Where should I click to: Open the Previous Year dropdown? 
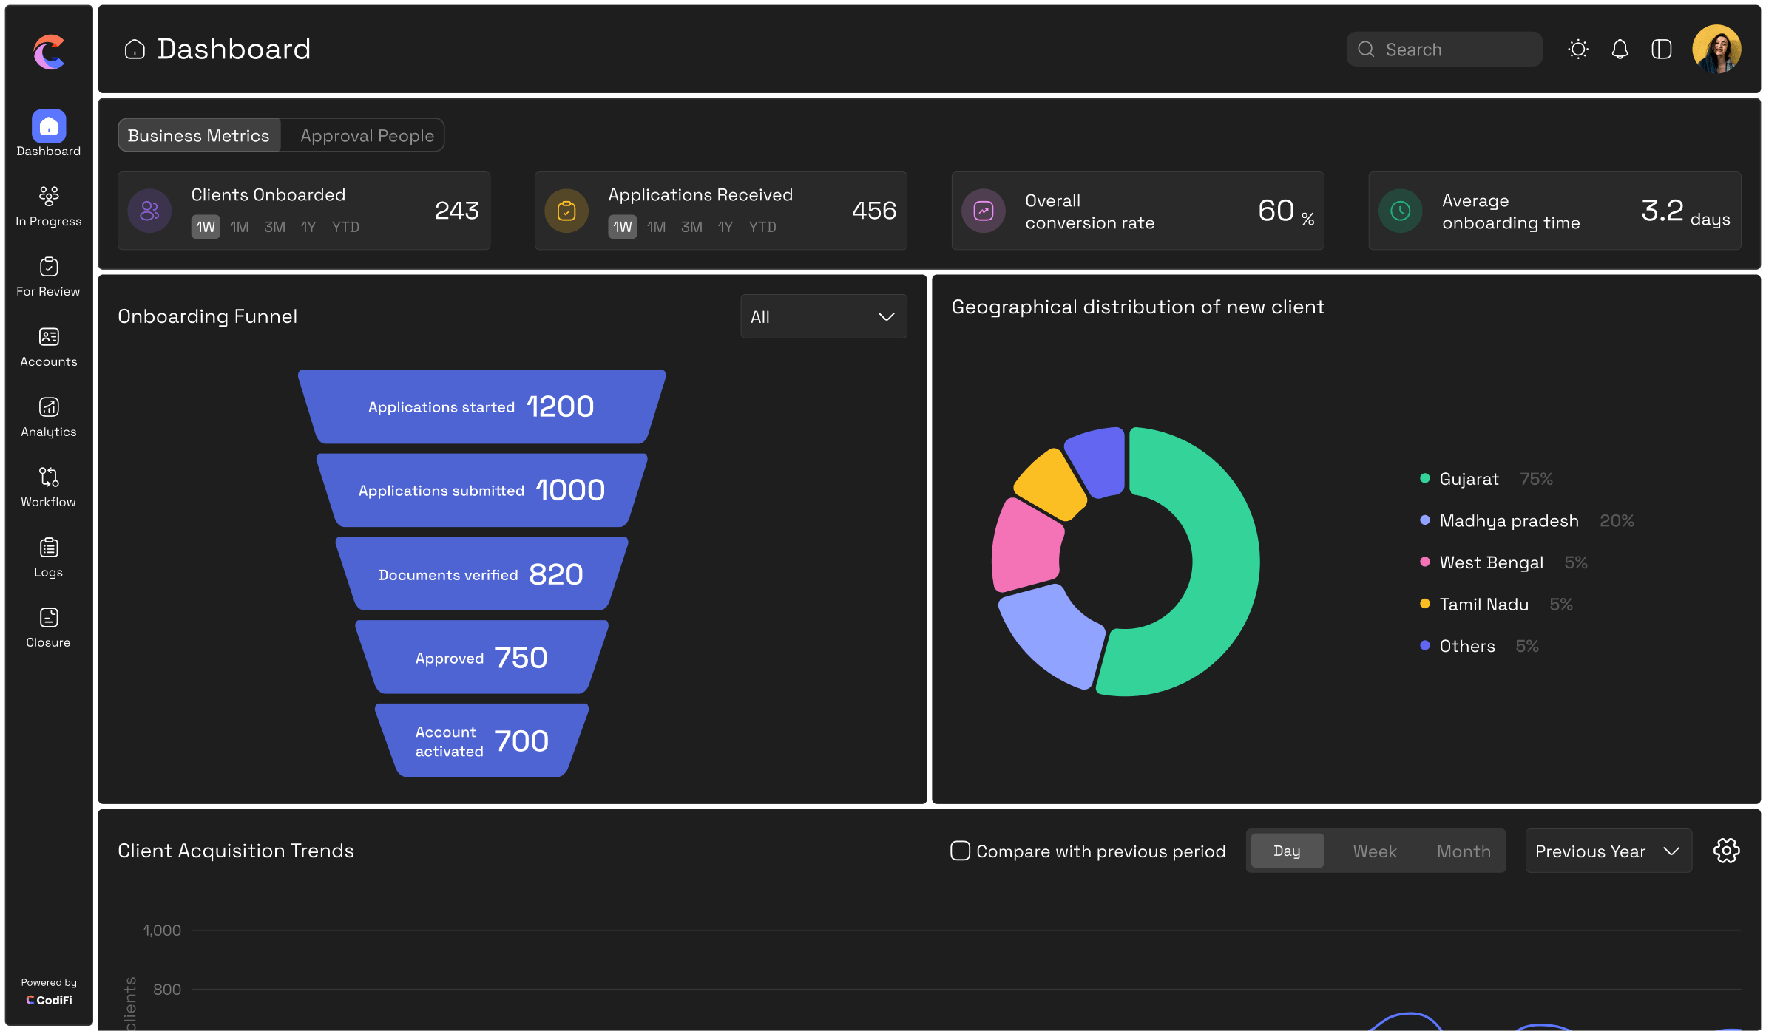[1608, 851]
